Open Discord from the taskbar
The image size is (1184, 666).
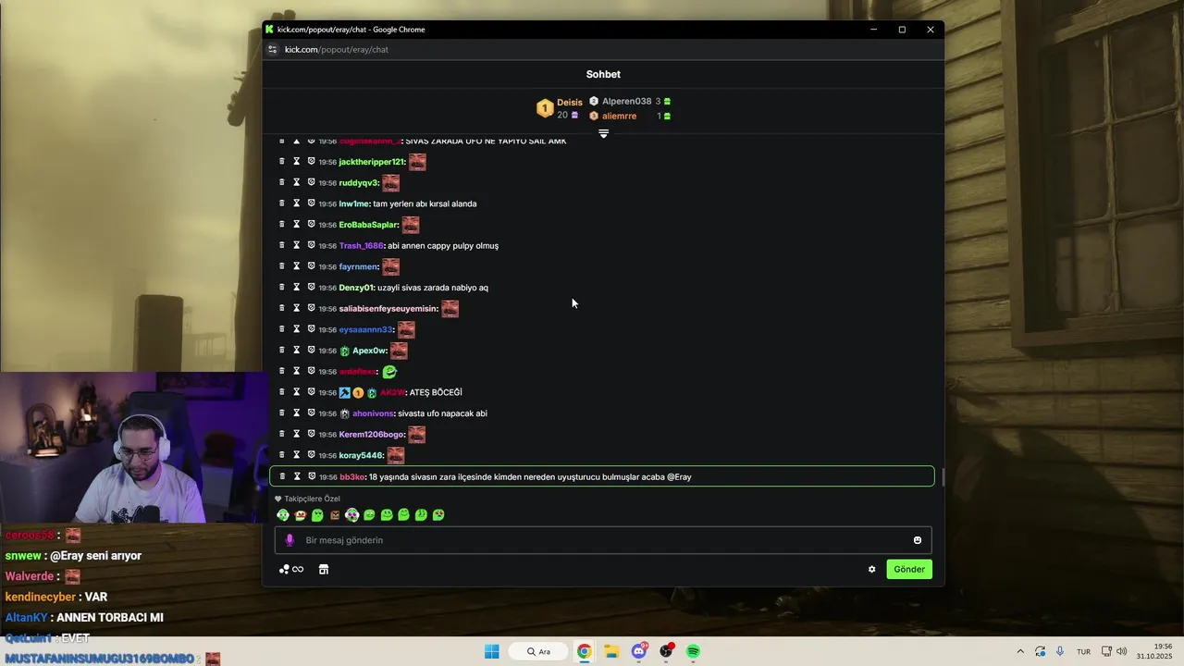click(639, 651)
